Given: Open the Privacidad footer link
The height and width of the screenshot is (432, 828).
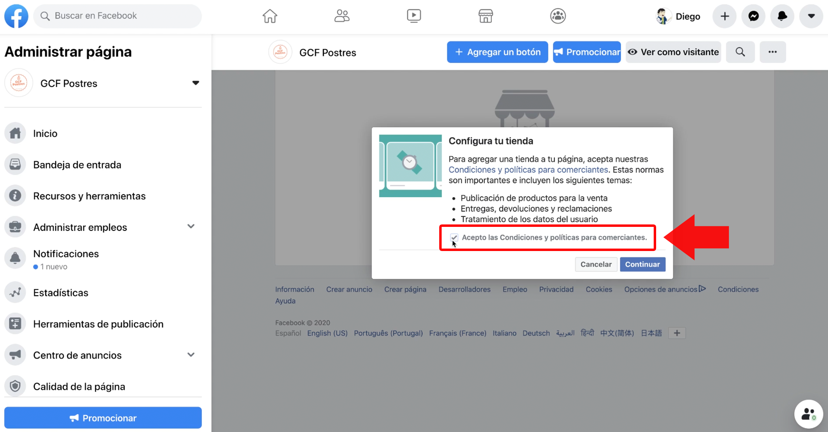Looking at the screenshot, I should 556,289.
